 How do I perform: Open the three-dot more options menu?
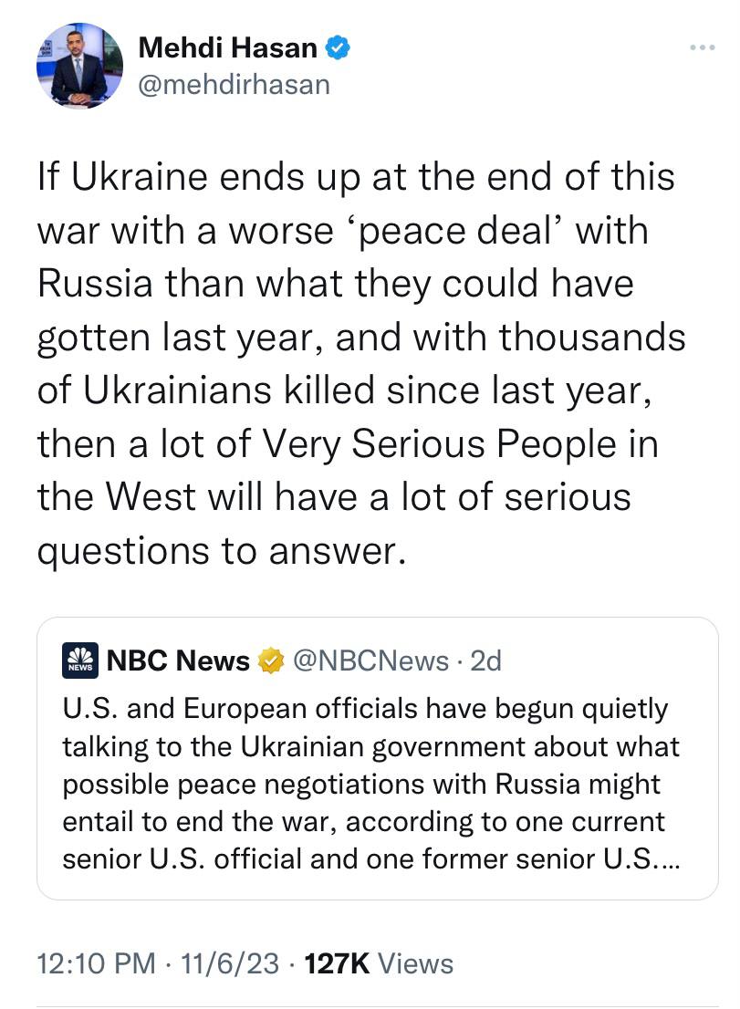pyautogui.click(x=702, y=47)
